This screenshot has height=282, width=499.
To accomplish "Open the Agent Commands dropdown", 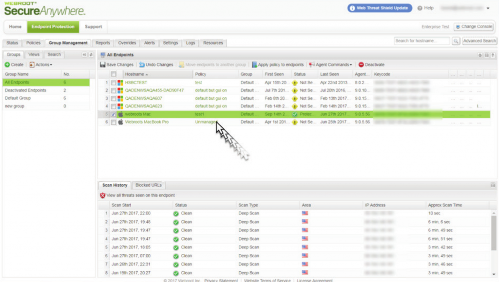I will [331, 65].
